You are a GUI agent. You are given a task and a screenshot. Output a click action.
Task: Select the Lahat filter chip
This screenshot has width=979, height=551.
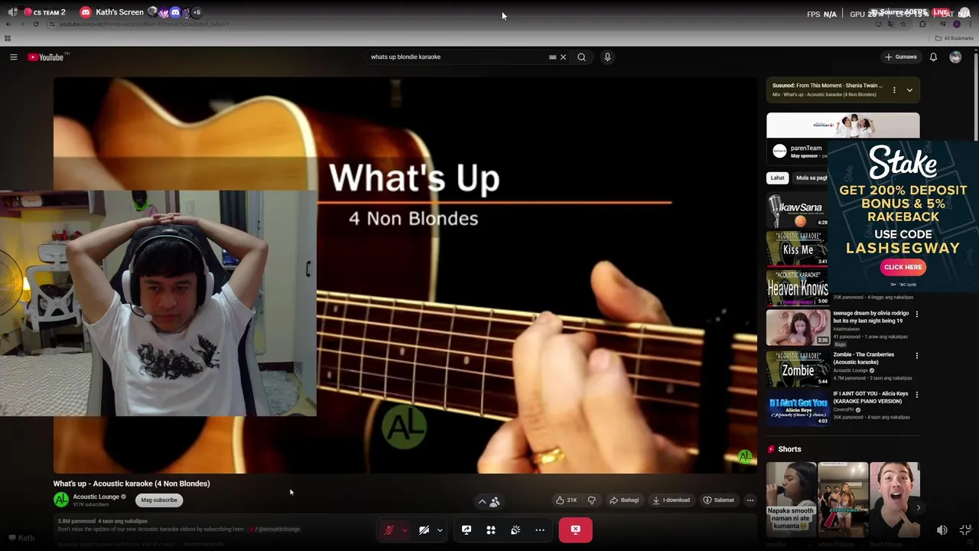tap(777, 178)
